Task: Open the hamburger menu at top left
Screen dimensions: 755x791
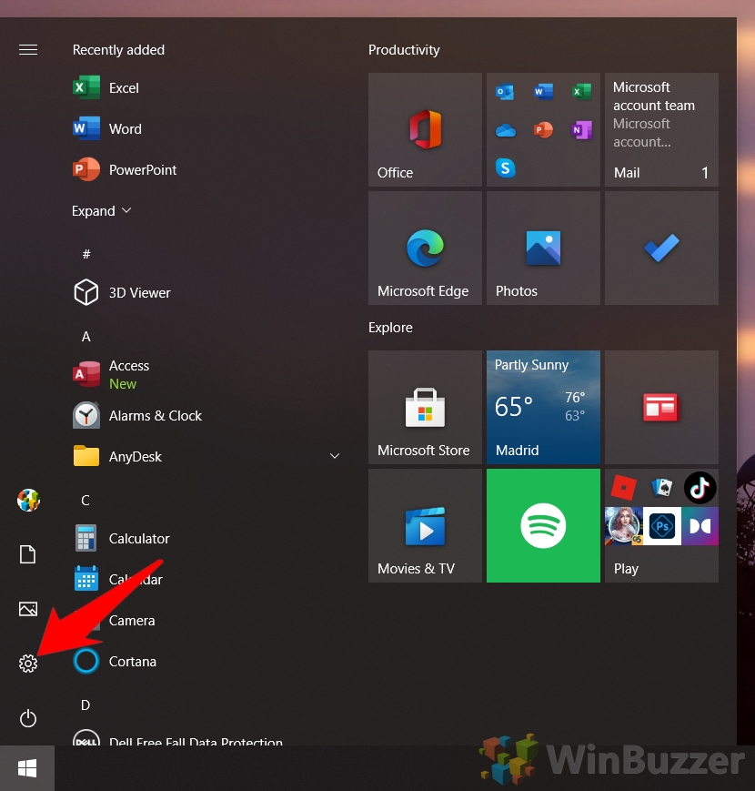Action: [x=27, y=50]
